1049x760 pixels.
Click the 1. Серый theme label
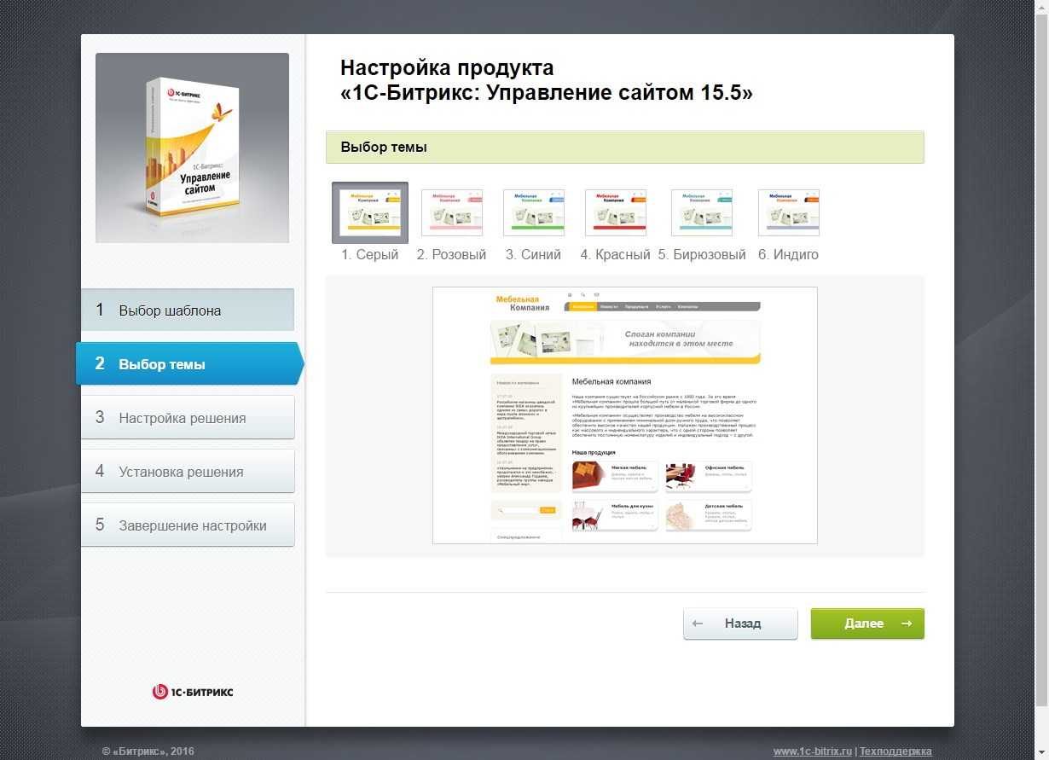click(x=369, y=254)
